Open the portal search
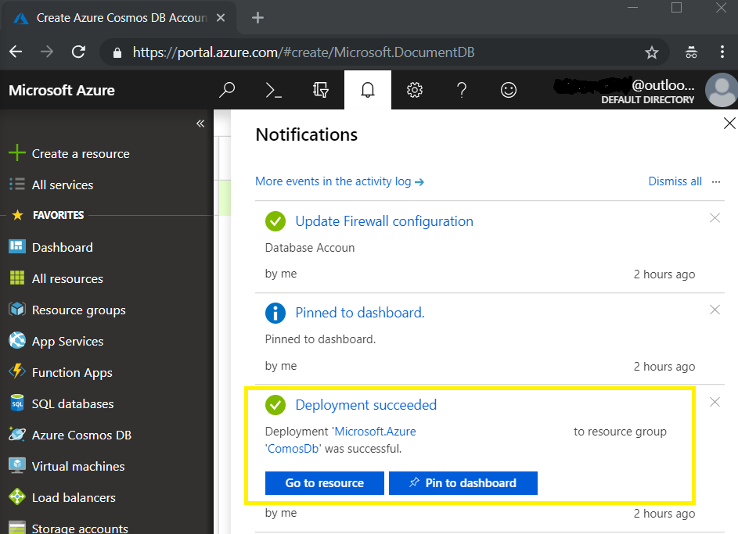738x534 pixels. point(226,90)
